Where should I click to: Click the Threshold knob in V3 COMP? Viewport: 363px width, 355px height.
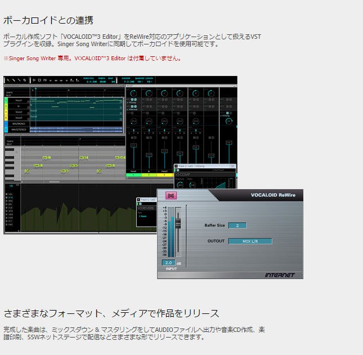[180, 185]
